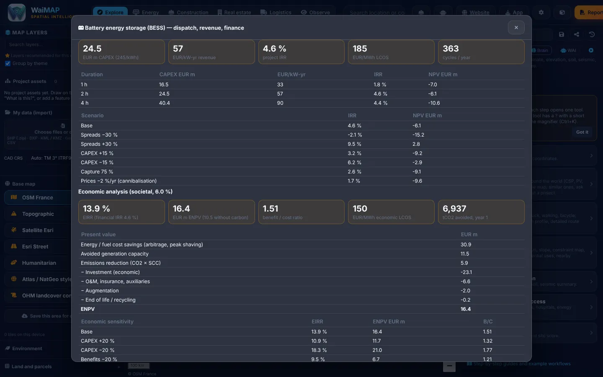Select the Topographic base map
Screen dimensions: 603x377
[38, 214]
